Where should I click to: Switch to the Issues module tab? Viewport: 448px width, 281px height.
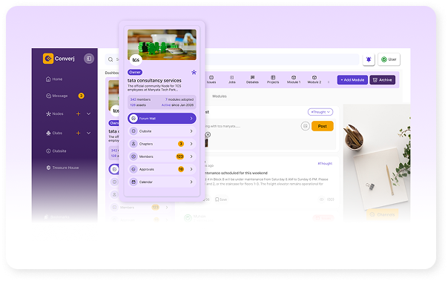(211, 79)
